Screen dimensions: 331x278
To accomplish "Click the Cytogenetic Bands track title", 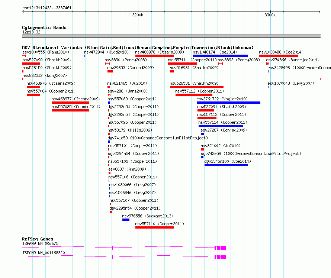I will (x=44, y=28).
